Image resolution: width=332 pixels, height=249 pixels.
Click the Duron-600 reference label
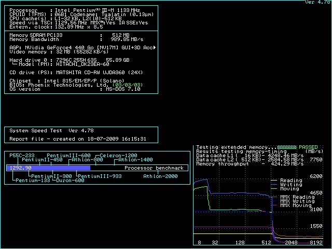70,181
